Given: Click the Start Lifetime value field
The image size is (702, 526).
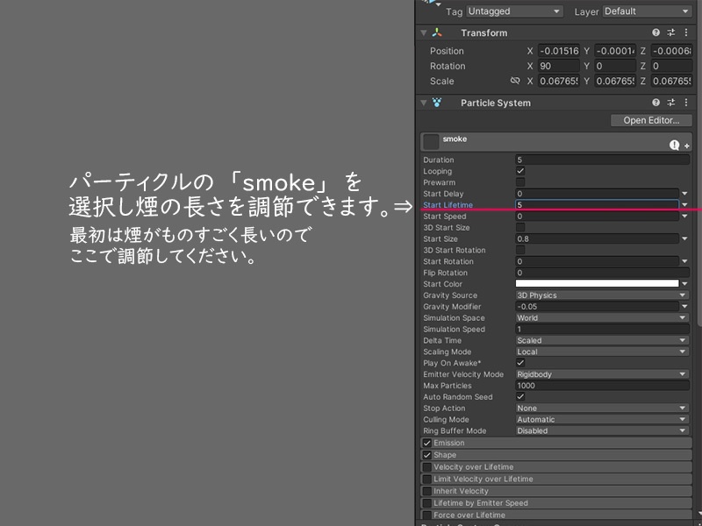Looking at the screenshot, I should (597, 205).
